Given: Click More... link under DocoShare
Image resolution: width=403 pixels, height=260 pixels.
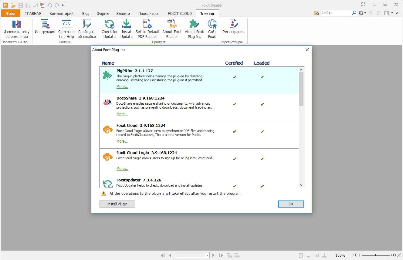Looking at the screenshot, I should click(122, 114).
